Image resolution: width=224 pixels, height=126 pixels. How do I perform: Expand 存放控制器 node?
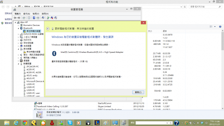pyautogui.click(x=18, y=43)
